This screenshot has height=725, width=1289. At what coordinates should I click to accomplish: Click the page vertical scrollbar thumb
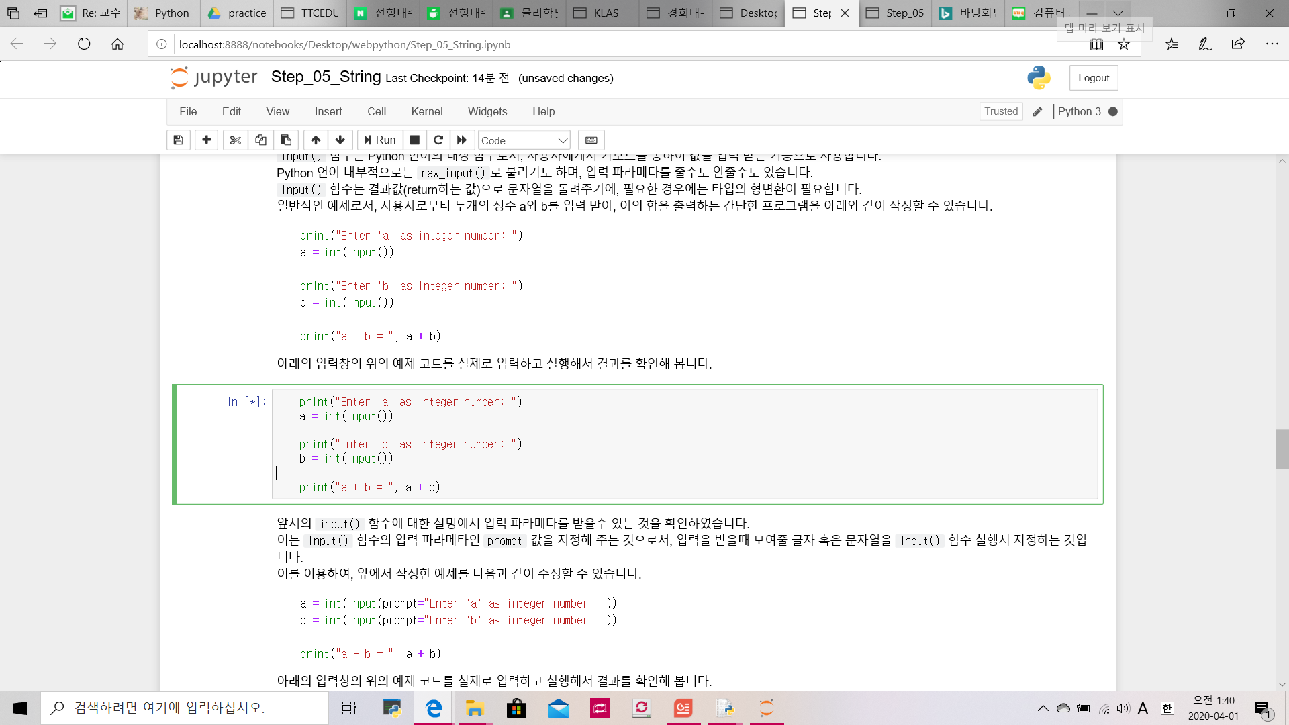[1282, 448]
